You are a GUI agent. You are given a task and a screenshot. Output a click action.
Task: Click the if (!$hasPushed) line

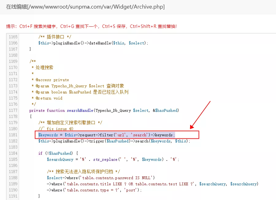pyautogui.click(x=58, y=153)
